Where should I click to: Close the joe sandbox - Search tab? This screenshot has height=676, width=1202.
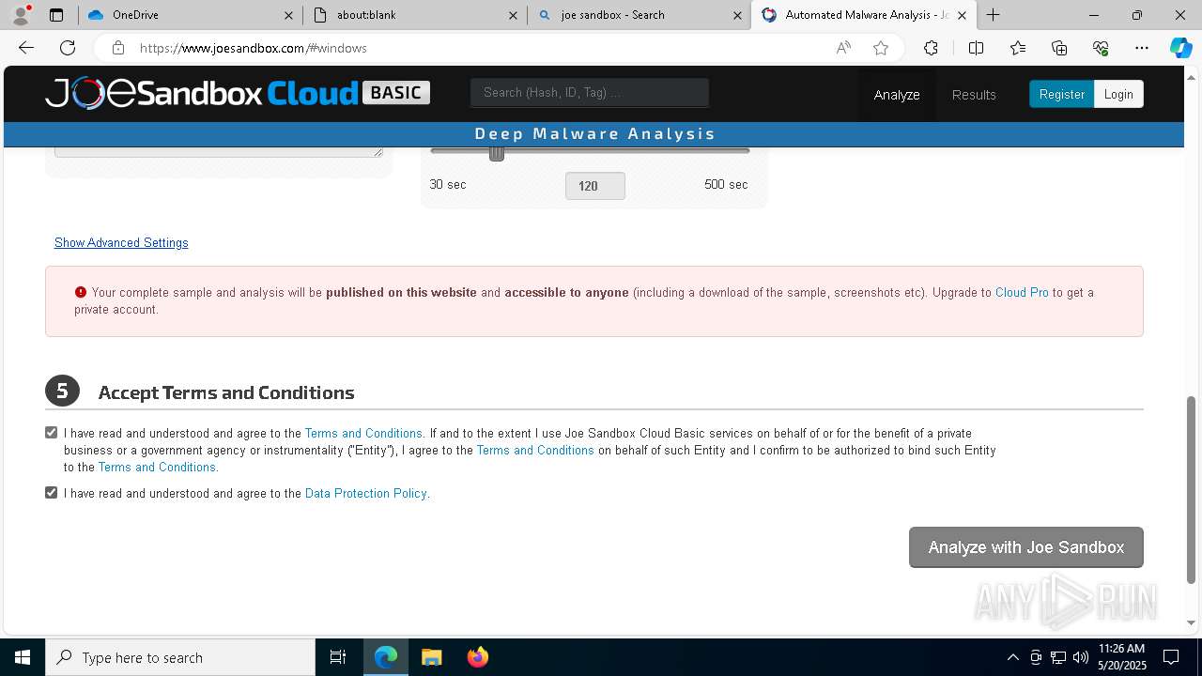[x=737, y=15]
